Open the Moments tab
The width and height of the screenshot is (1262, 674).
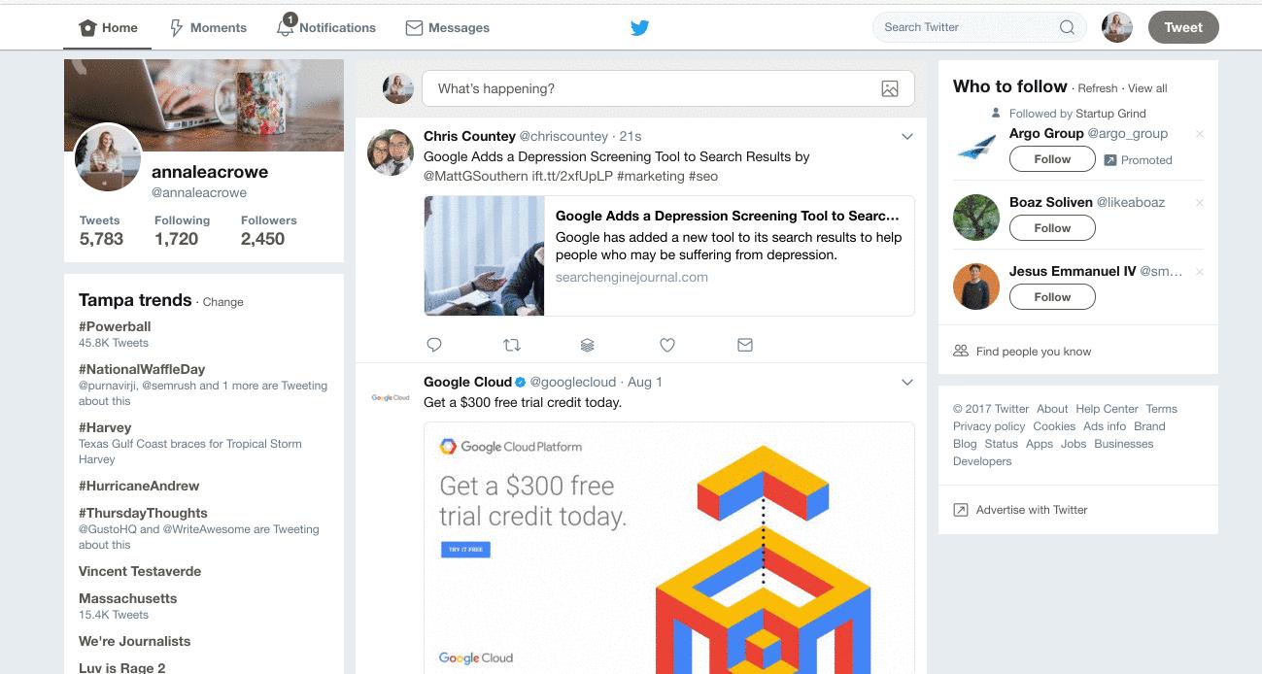click(x=208, y=28)
